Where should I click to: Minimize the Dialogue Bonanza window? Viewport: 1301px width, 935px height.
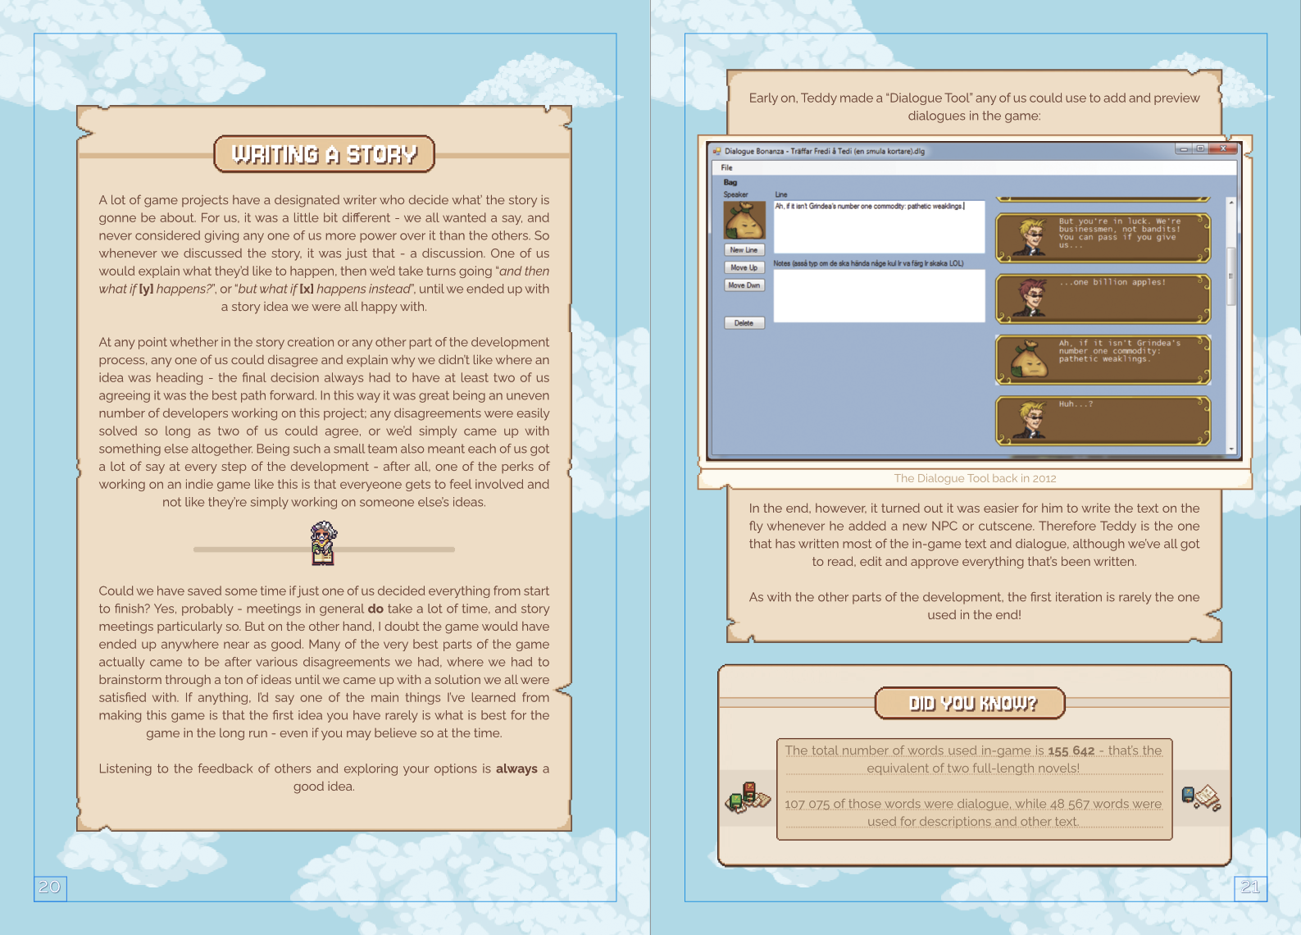(x=1184, y=148)
